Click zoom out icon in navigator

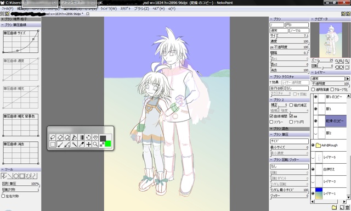[337, 61]
